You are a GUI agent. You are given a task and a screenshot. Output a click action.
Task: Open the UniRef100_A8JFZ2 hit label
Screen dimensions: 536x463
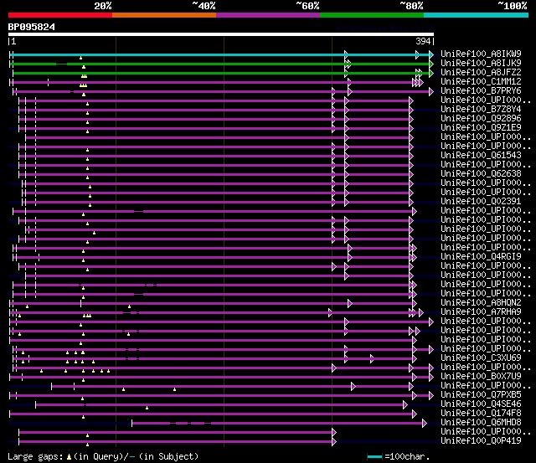(x=481, y=72)
